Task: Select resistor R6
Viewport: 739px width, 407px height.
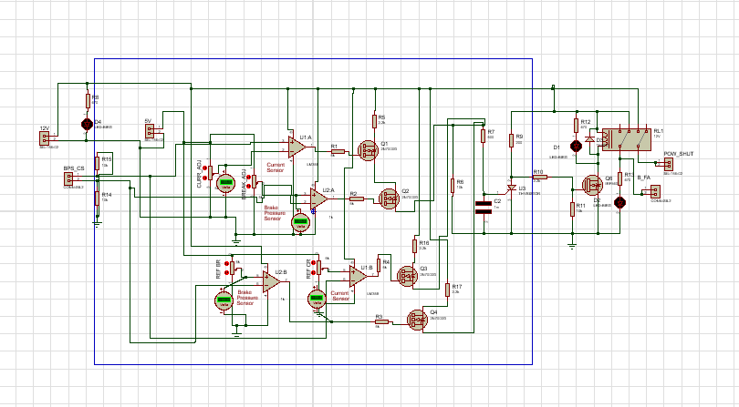Action: (453, 185)
